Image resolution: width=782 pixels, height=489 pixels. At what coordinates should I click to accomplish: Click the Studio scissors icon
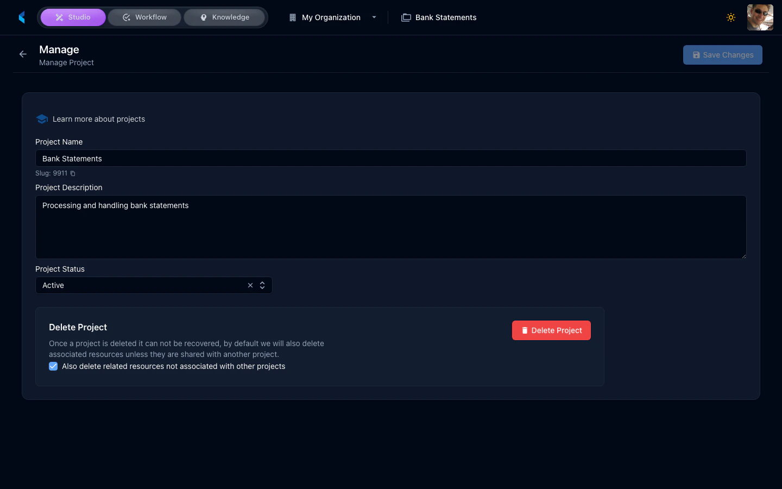point(59,17)
